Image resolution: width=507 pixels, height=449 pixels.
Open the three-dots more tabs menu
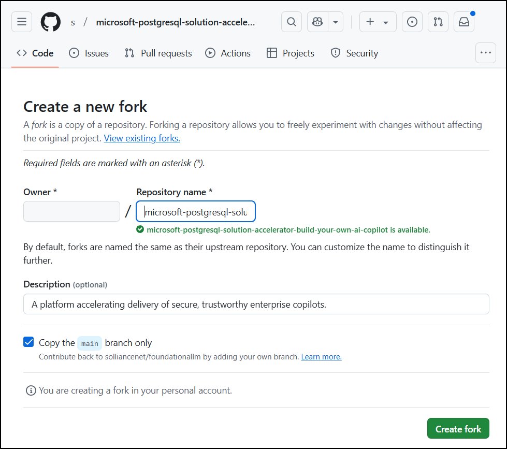485,53
